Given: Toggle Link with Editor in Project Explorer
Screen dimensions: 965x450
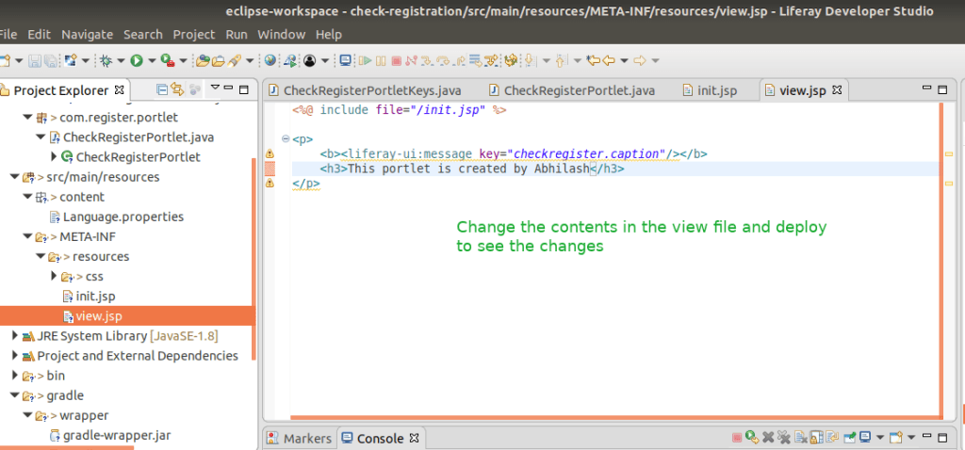Looking at the screenshot, I should click(x=177, y=90).
